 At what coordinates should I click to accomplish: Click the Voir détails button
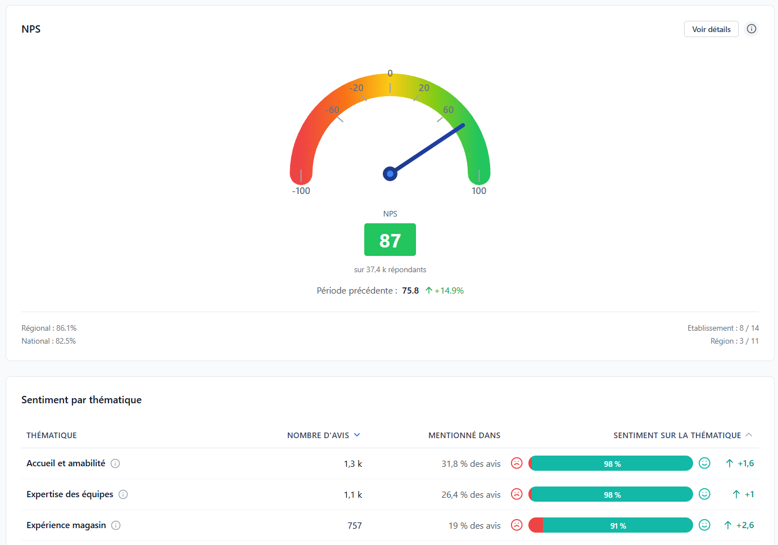[711, 29]
